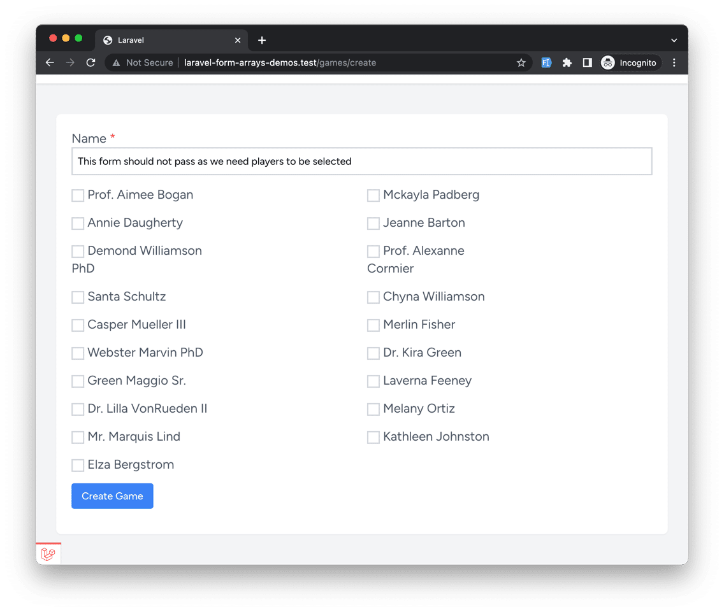Viewport: 724px width, 612px height.
Task: Reload the page with the refresh icon
Action: (x=91, y=62)
